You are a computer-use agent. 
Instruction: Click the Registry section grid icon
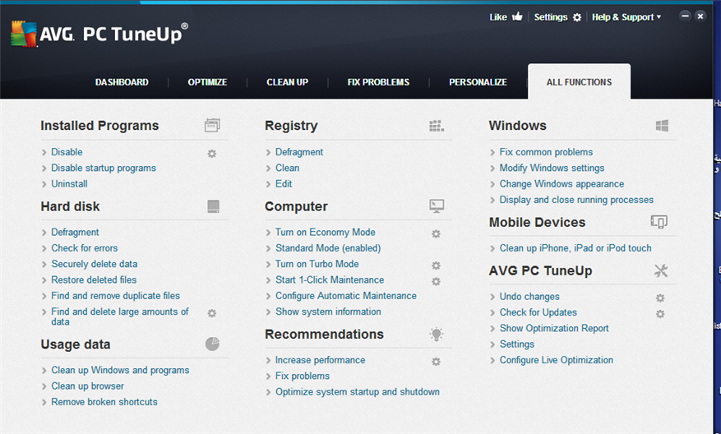[437, 126]
